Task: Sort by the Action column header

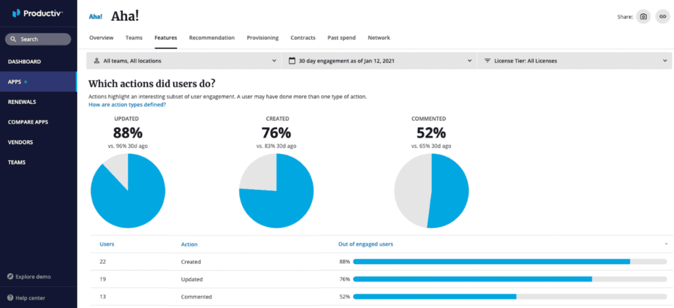Action: coord(189,244)
